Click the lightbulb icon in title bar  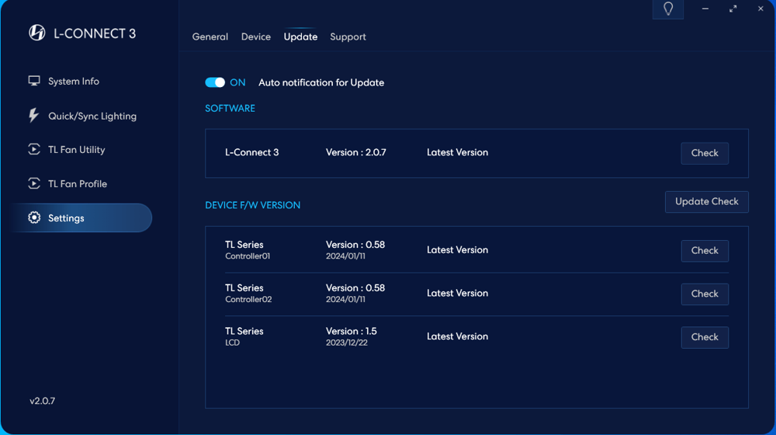coord(668,9)
